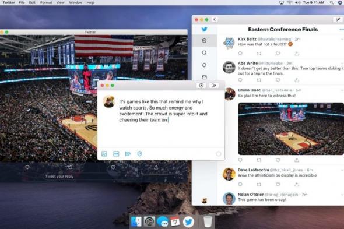
Task: Reply to Abe White's tweet
Action: tap(240, 80)
